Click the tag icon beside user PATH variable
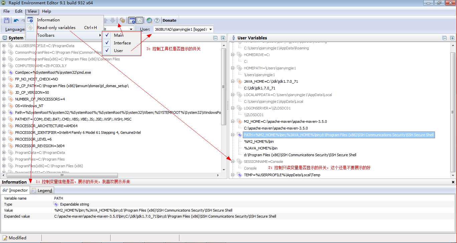The image size is (457, 243). tap(240, 135)
